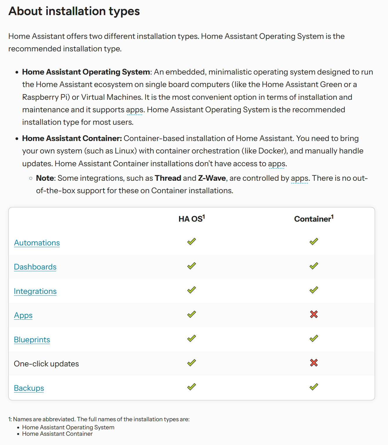This screenshot has width=388, height=445.
Task: Click the HA OS checkmark for Apps
Action: pyautogui.click(x=192, y=314)
